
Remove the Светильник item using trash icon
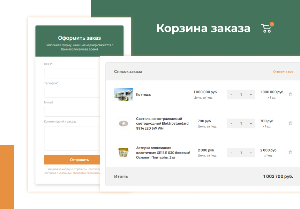pyautogui.click(x=291, y=123)
